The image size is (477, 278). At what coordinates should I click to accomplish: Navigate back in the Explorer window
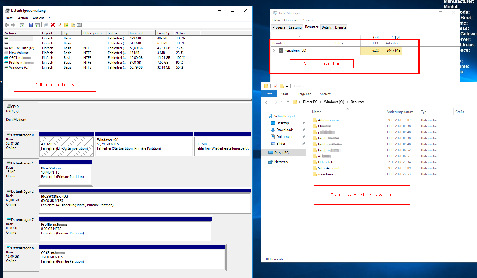click(x=267, y=102)
